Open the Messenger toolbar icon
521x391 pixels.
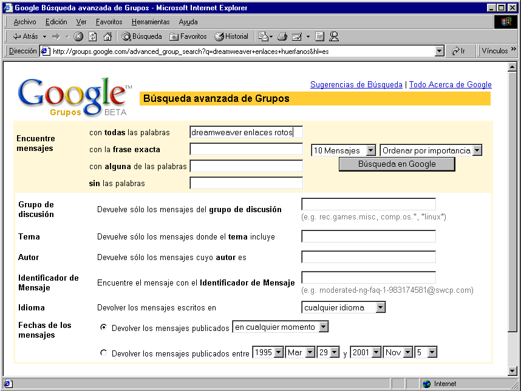[334, 36]
